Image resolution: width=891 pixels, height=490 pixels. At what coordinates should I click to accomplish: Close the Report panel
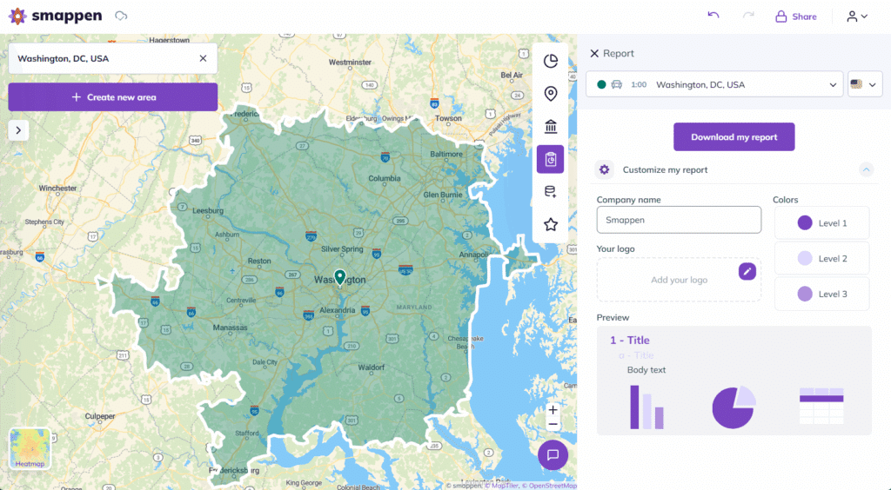[594, 54]
